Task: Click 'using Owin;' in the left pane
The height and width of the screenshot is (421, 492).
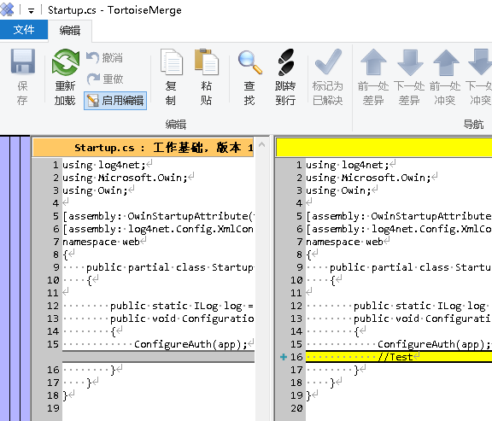Action: pos(95,190)
